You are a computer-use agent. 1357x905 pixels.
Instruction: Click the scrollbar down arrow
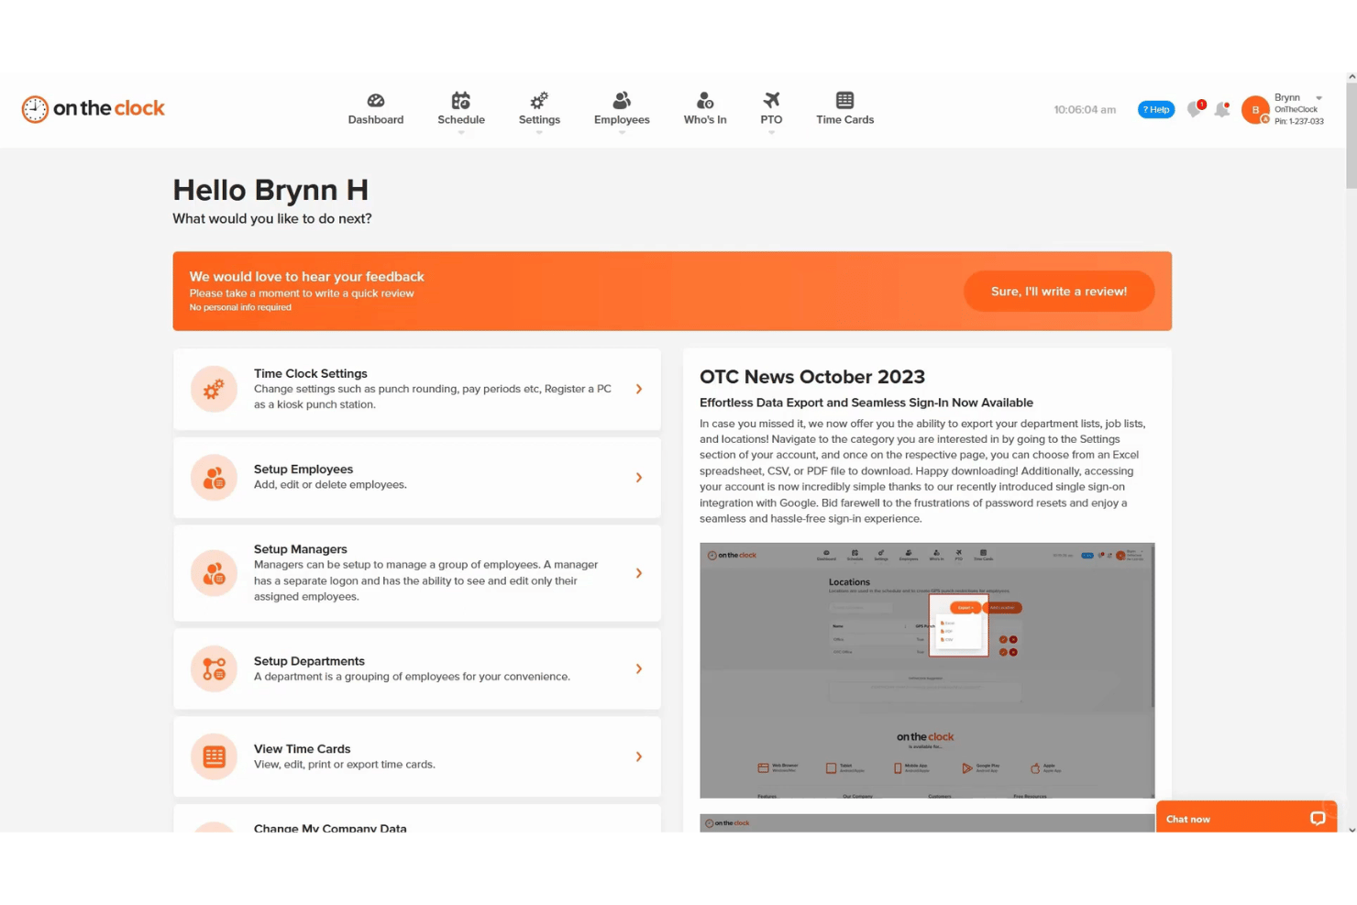1351,828
